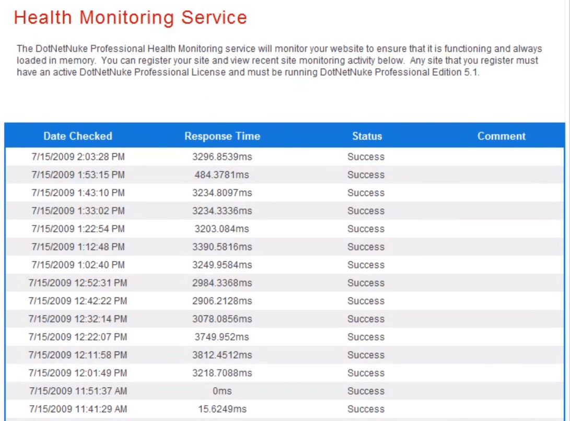Image resolution: width=570 pixels, height=421 pixels.
Task: Select the row checked at 12:52:31 PM
Action: [x=77, y=283]
